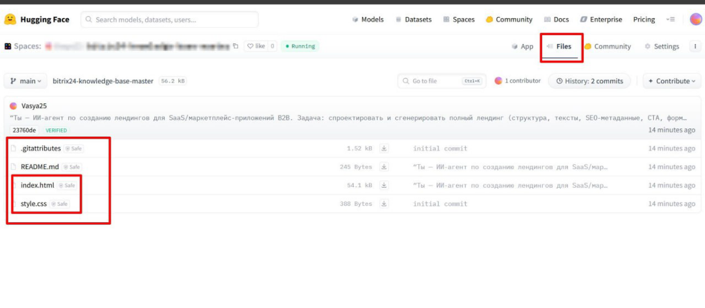Open the Space Settings tab
The image size is (705, 308).
[x=661, y=46]
